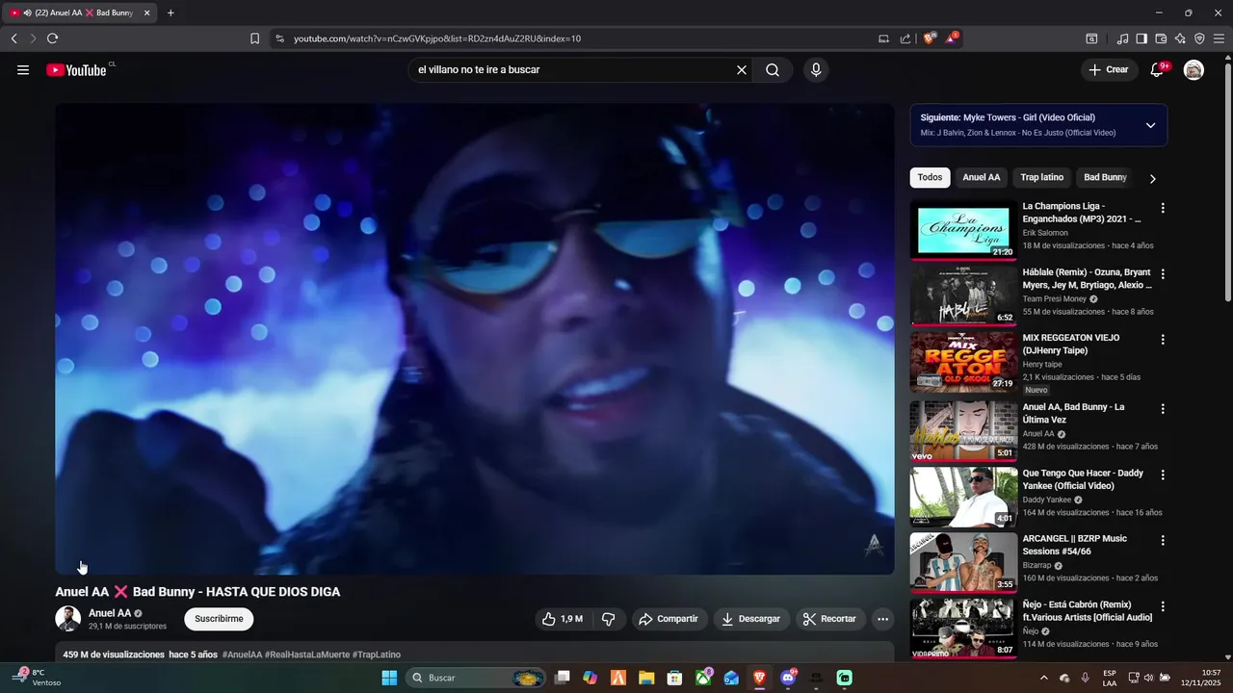Screen dimensions: 1233x693
Task: Click the video player to pause
Action: (475, 339)
